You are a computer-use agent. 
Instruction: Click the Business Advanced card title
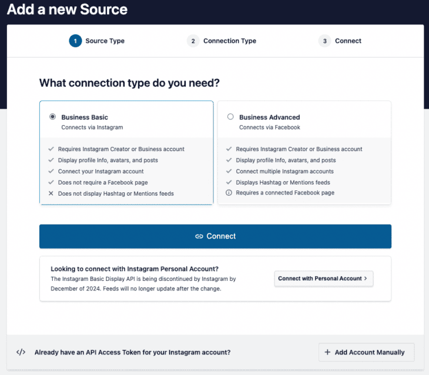(x=269, y=117)
